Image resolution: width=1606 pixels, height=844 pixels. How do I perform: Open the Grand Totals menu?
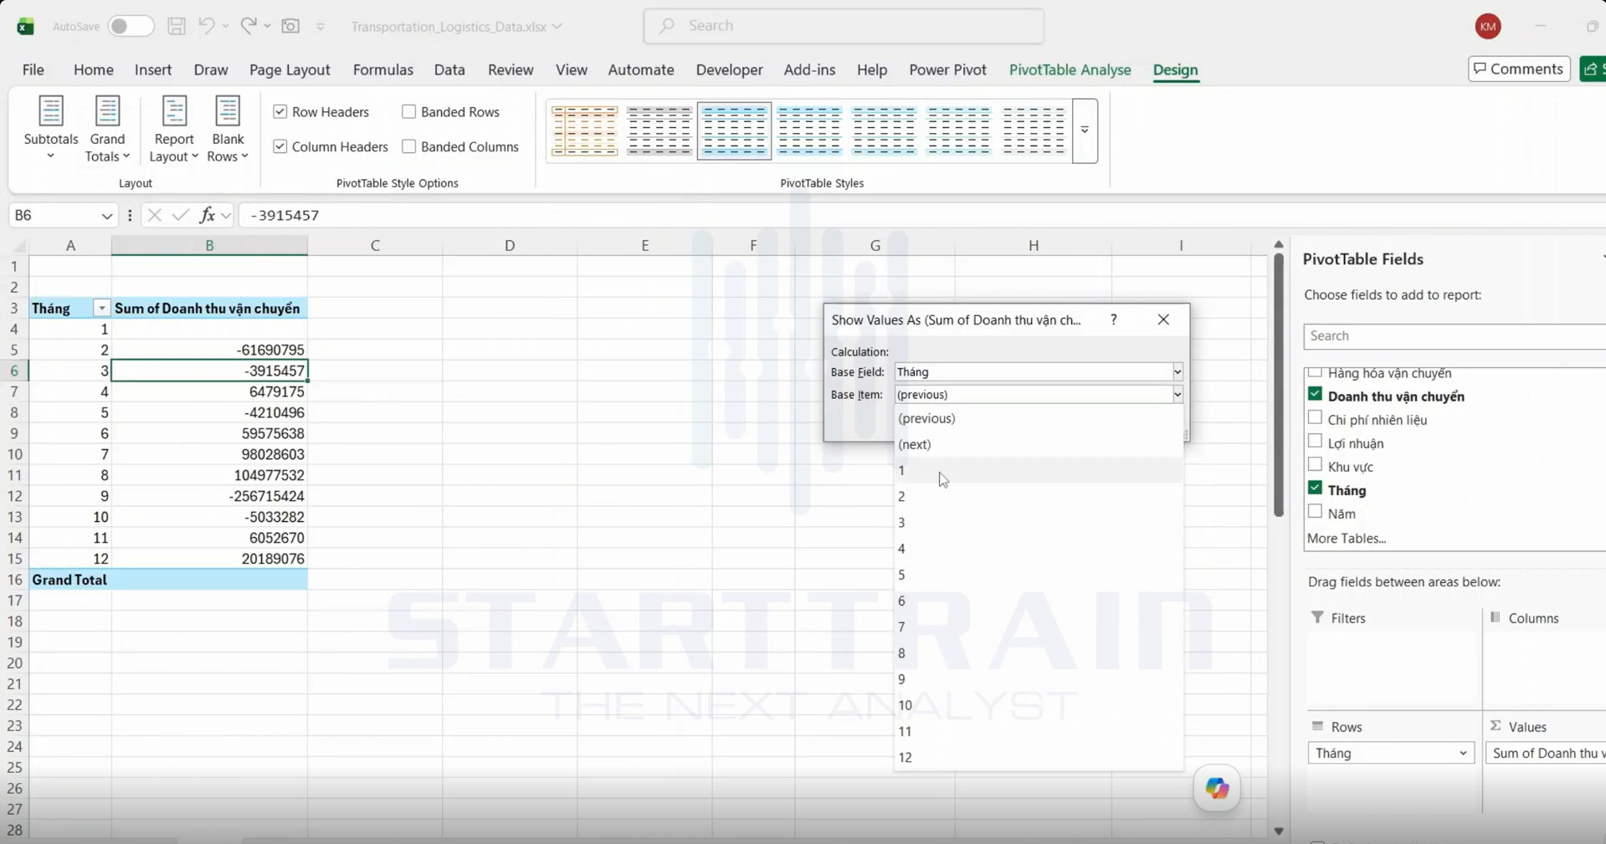pyautogui.click(x=107, y=130)
